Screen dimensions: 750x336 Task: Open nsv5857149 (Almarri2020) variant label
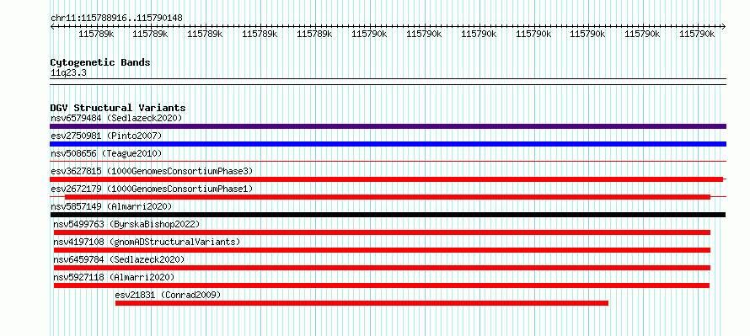(x=111, y=206)
